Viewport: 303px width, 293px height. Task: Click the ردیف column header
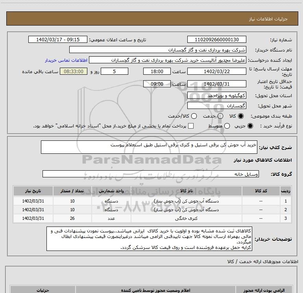pos(286,191)
